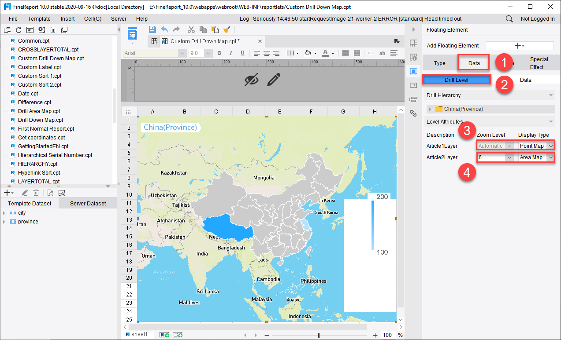Collapse the right panel with the arrow

tap(413, 29)
